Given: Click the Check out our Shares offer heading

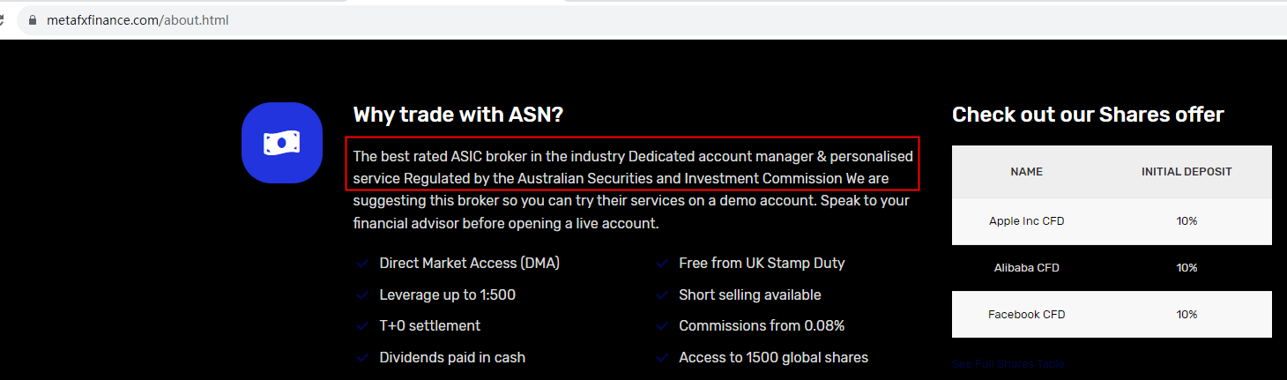Looking at the screenshot, I should pos(1088,115).
